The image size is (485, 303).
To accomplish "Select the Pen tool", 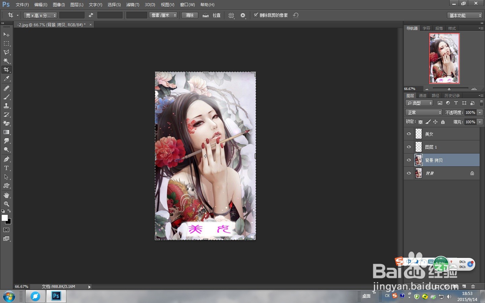I will click(6, 159).
